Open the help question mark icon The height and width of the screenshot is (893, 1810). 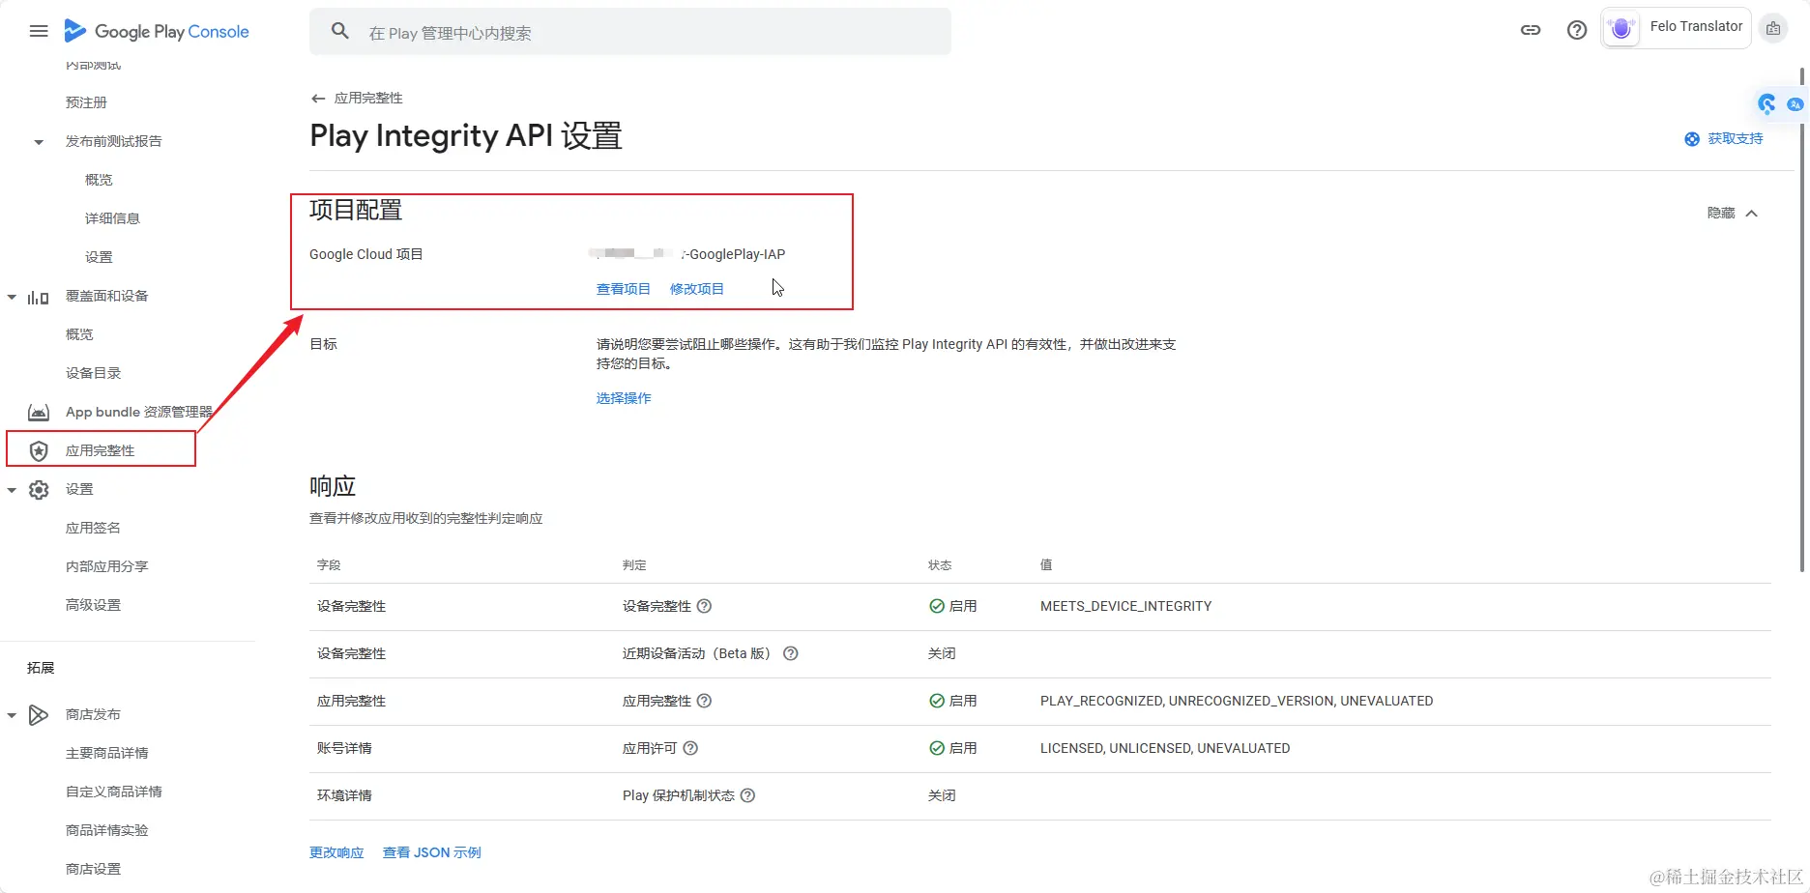tap(1577, 30)
